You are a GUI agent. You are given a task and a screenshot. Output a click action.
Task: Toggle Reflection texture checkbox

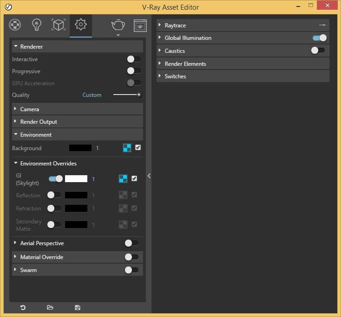tap(134, 195)
